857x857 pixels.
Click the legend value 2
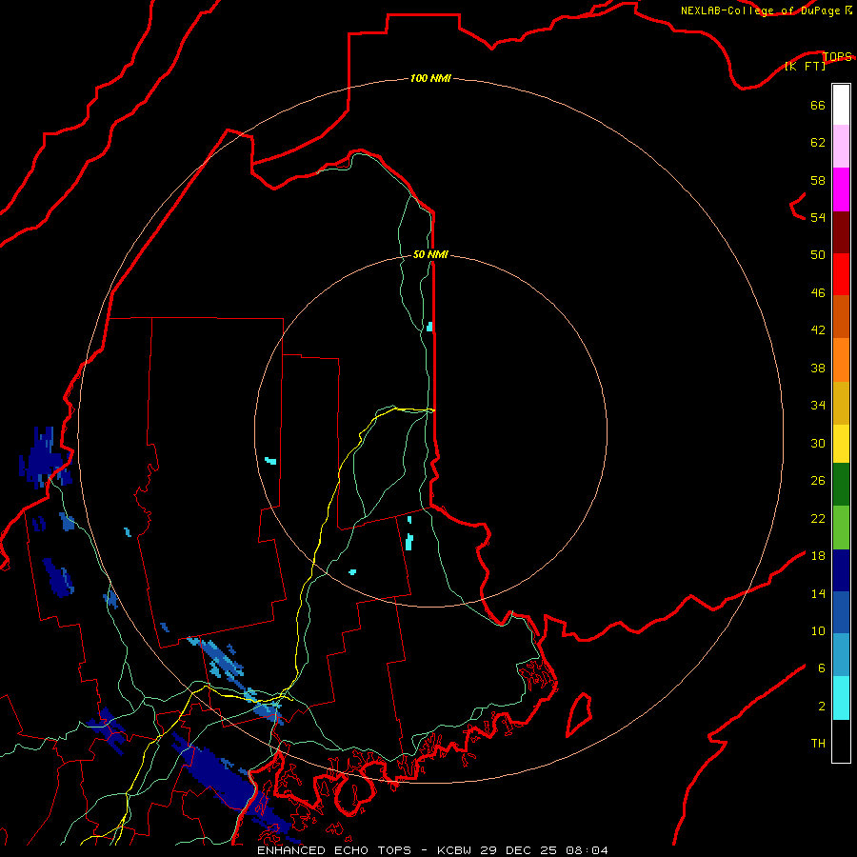pyautogui.click(x=822, y=707)
